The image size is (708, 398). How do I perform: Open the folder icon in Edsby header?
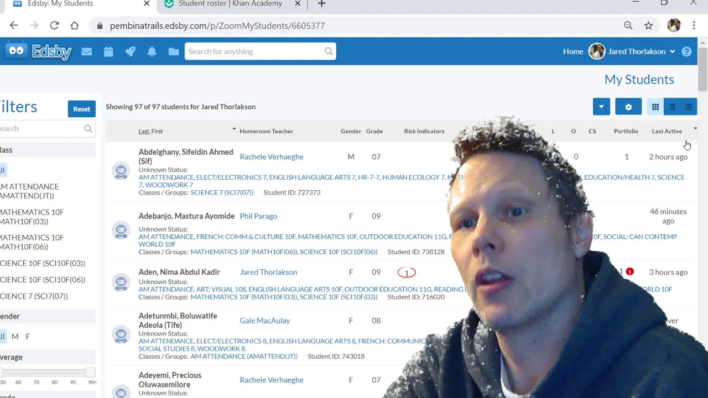[x=174, y=51]
